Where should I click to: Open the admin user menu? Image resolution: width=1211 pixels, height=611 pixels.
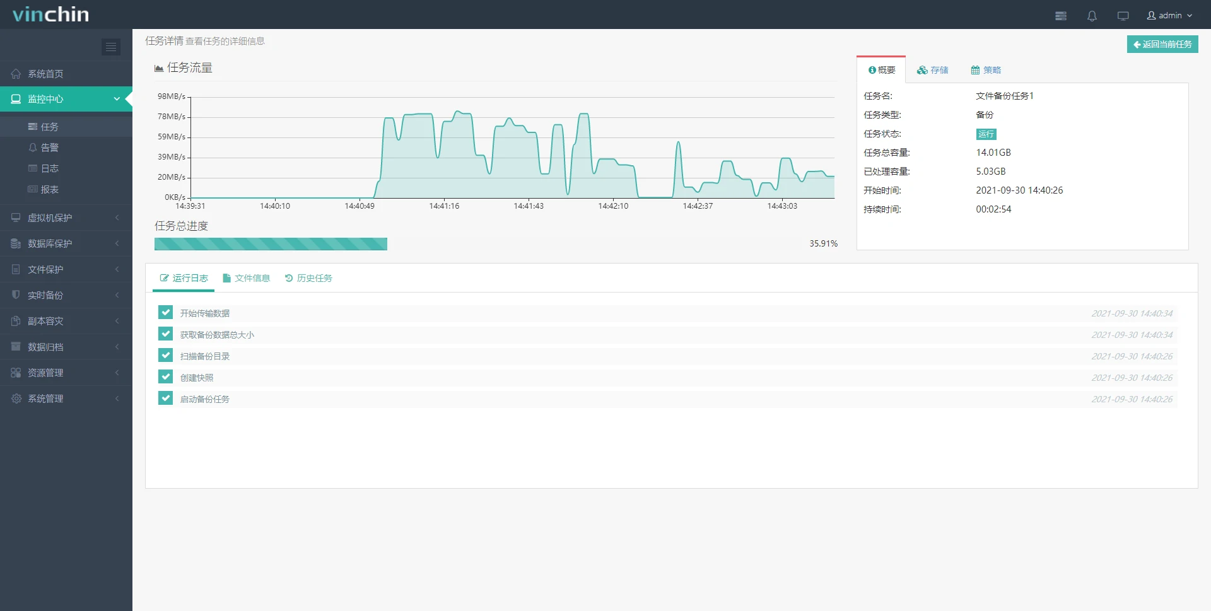pyautogui.click(x=1170, y=16)
